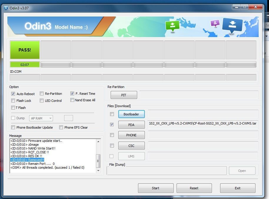Click the File Dump path field

167,170
